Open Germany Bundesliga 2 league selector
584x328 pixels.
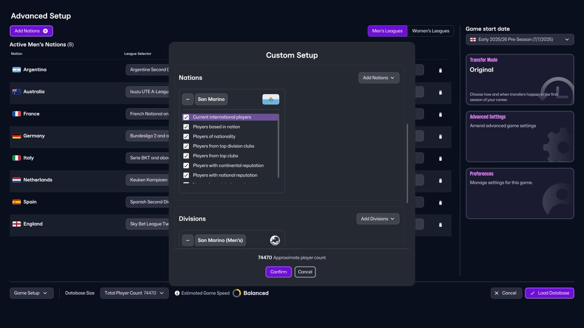147,136
